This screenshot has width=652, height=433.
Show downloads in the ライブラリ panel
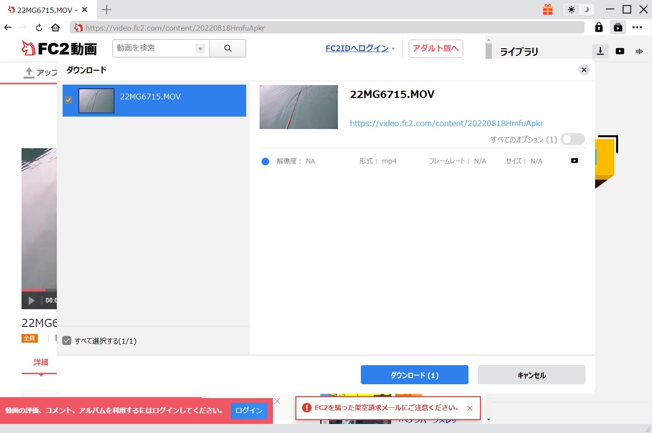pos(600,51)
